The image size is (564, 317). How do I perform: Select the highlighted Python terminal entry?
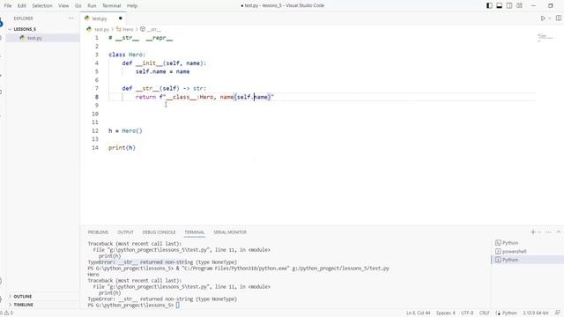pos(510,260)
